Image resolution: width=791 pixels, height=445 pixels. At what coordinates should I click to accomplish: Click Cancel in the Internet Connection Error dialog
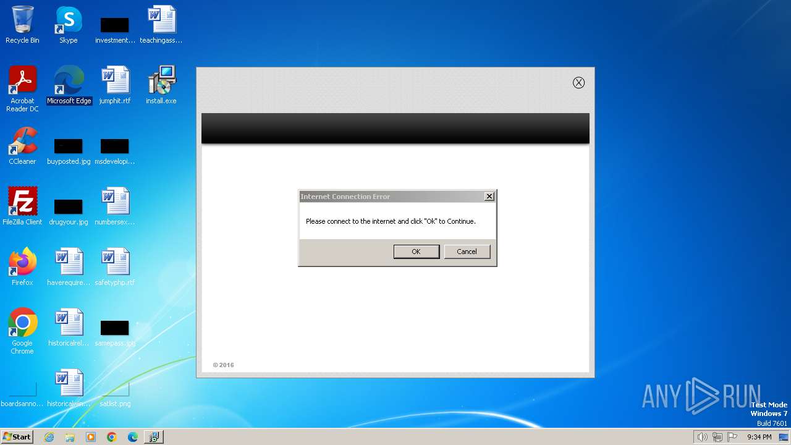467,252
